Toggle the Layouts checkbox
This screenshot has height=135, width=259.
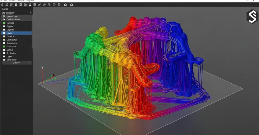4,30
